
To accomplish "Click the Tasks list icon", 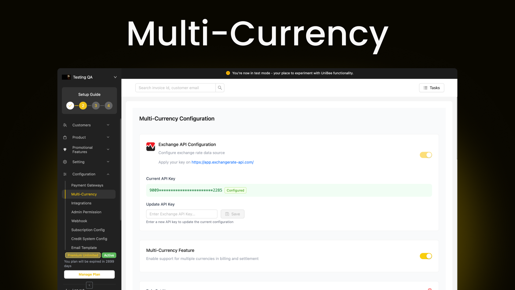I will (425, 88).
